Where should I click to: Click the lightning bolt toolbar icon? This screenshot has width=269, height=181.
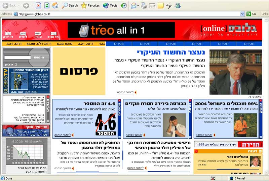coord(169,6)
